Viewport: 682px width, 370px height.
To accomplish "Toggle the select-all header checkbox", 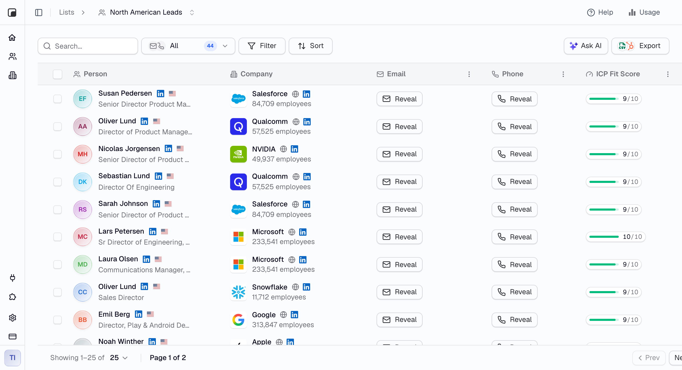I will pyautogui.click(x=58, y=74).
